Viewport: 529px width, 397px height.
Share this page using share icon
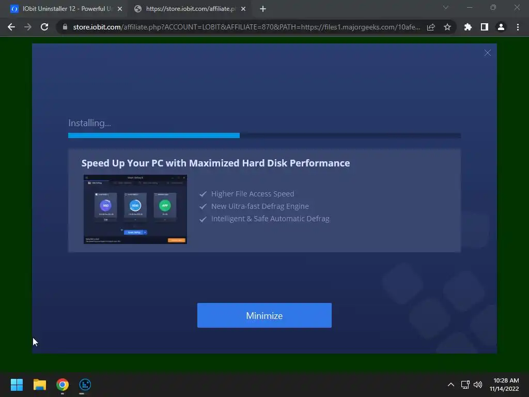coord(431,27)
